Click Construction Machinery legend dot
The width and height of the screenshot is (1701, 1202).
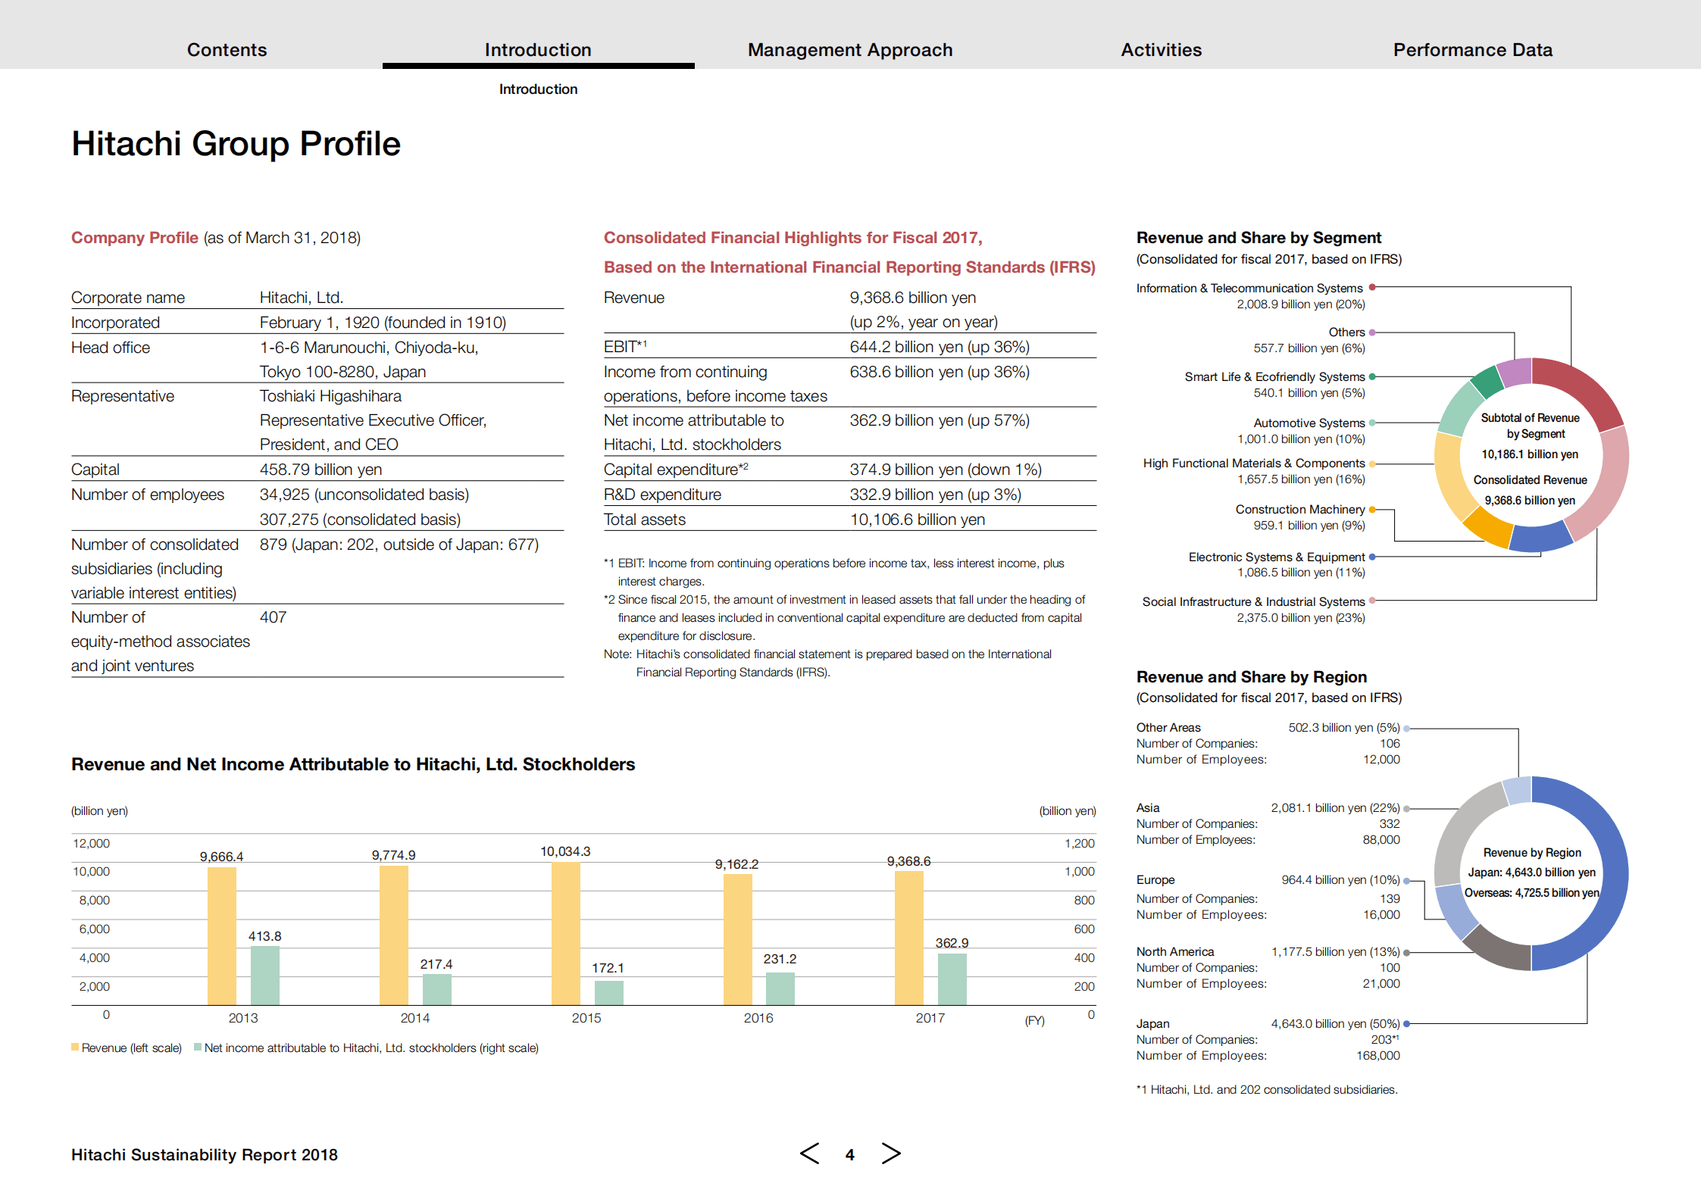pos(1372,510)
